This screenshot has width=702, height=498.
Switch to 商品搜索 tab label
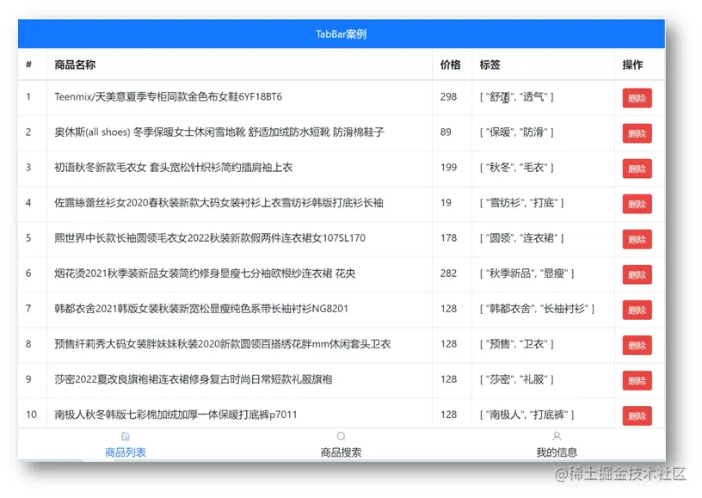(342, 452)
